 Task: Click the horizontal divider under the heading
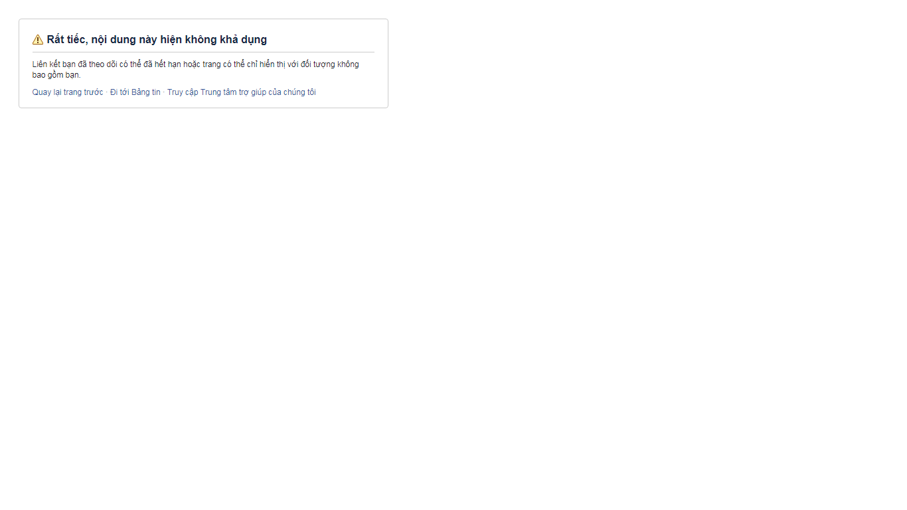(x=203, y=52)
